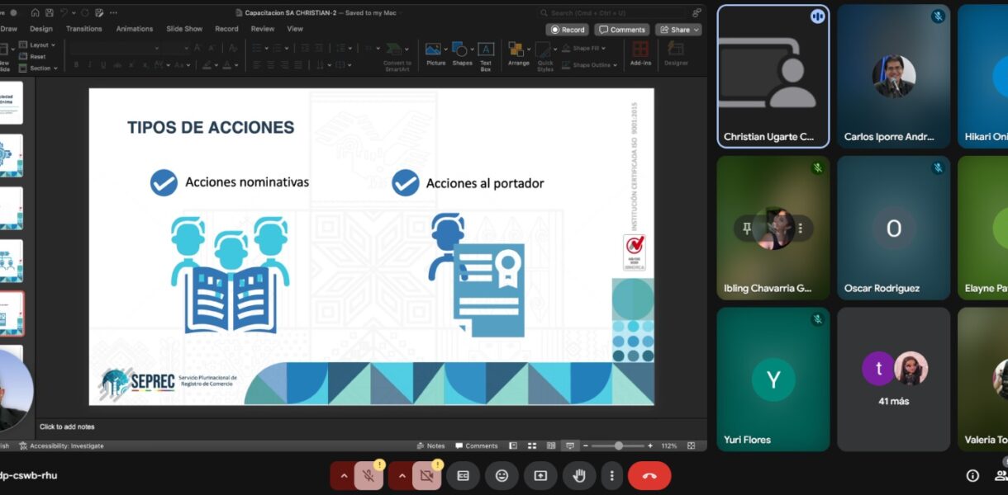Open the View ribbon tab

(x=295, y=29)
